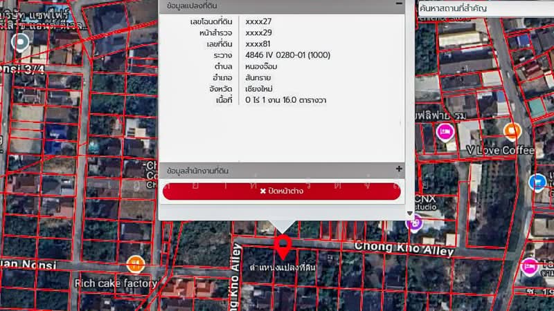Click the purple CNX studio marker
The height and width of the screenshot is (311, 554).
coord(415,223)
